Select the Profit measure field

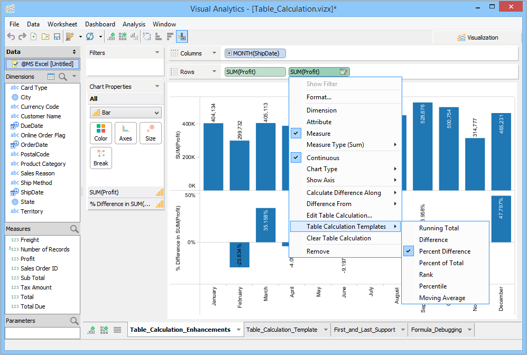[27, 259]
